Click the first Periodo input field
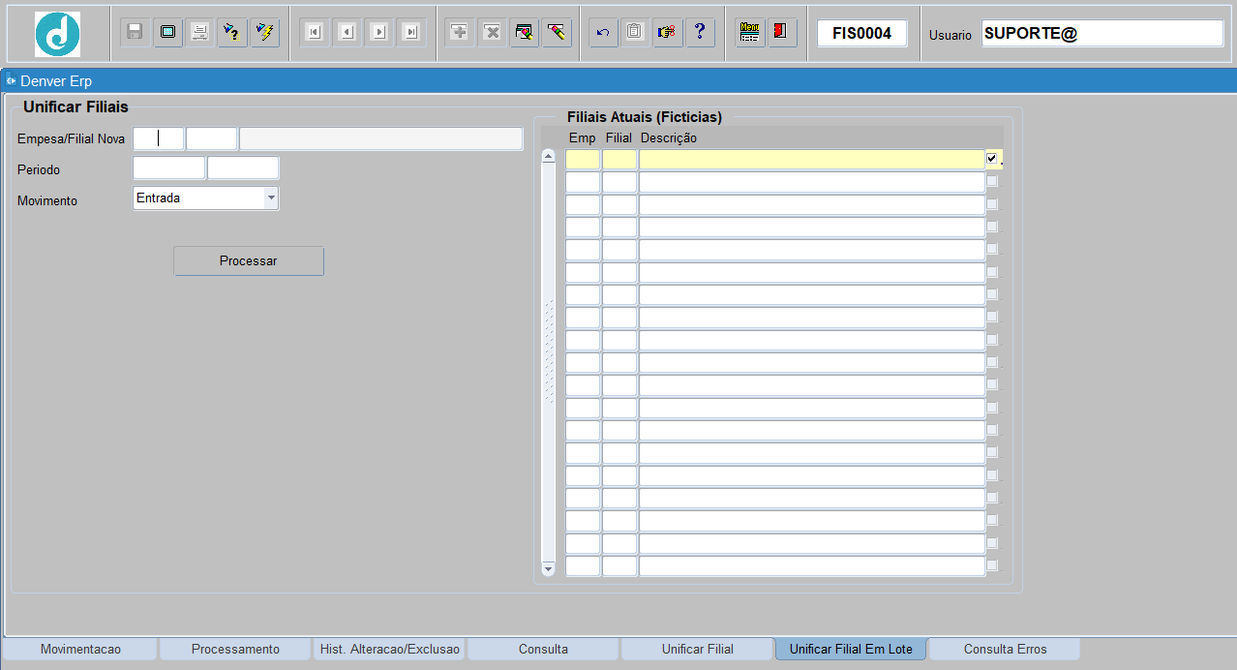This screenshot has height=670, width=1237. point(168,168)
